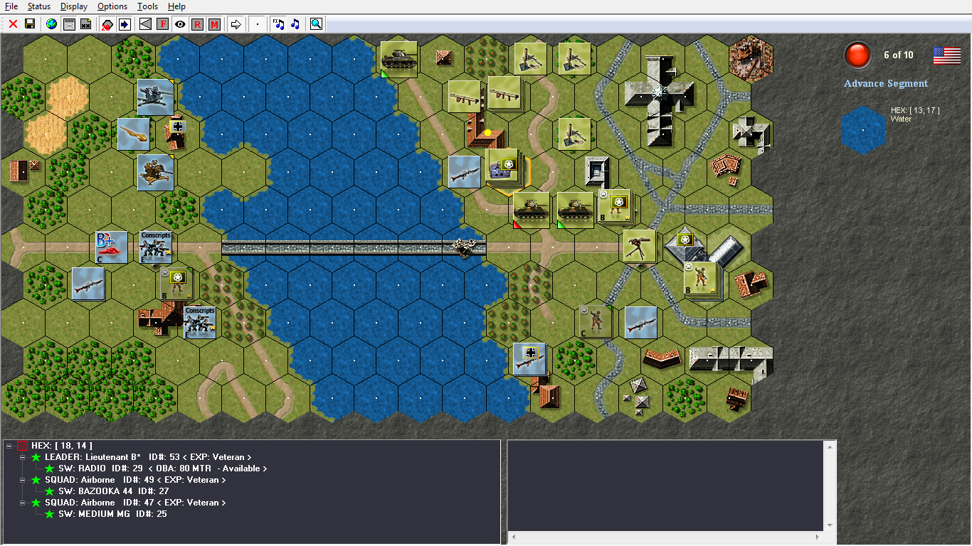Select the German MG counter with black cross
The width and height of the screenshot is (972, 546).
point(529,360)
